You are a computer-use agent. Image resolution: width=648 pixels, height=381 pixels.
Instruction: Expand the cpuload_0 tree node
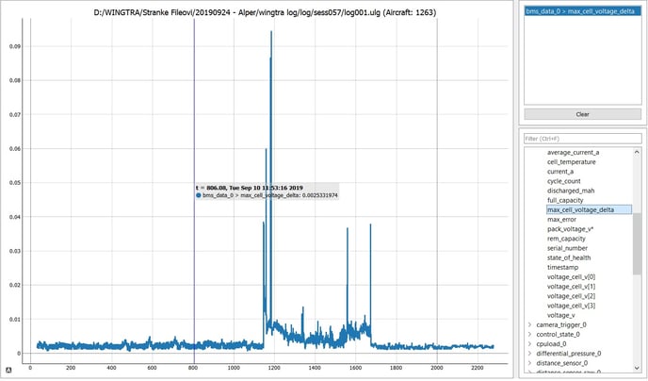pos(529,343)
